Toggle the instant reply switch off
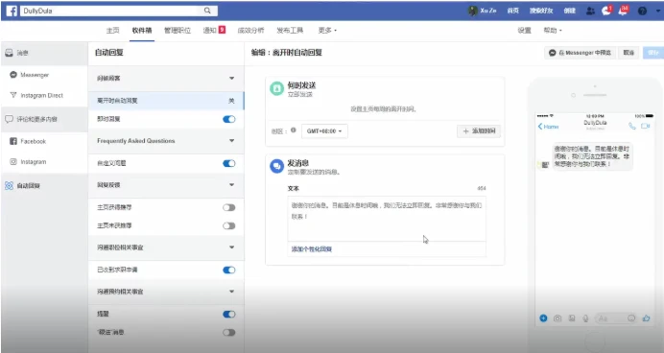 (x=229, y=119)
